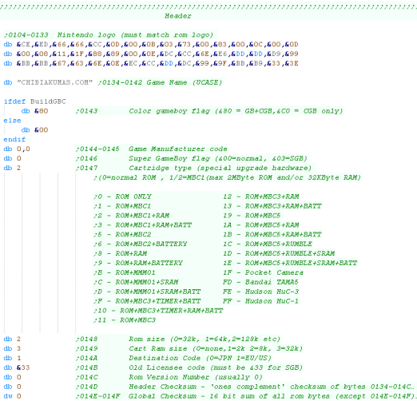Click the Super GameBoy flag comment
This screenshot has height=401, width=417.
192,158
